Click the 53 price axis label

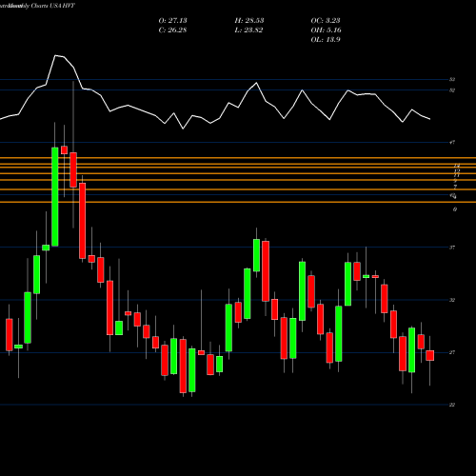[x=452, y=79]
